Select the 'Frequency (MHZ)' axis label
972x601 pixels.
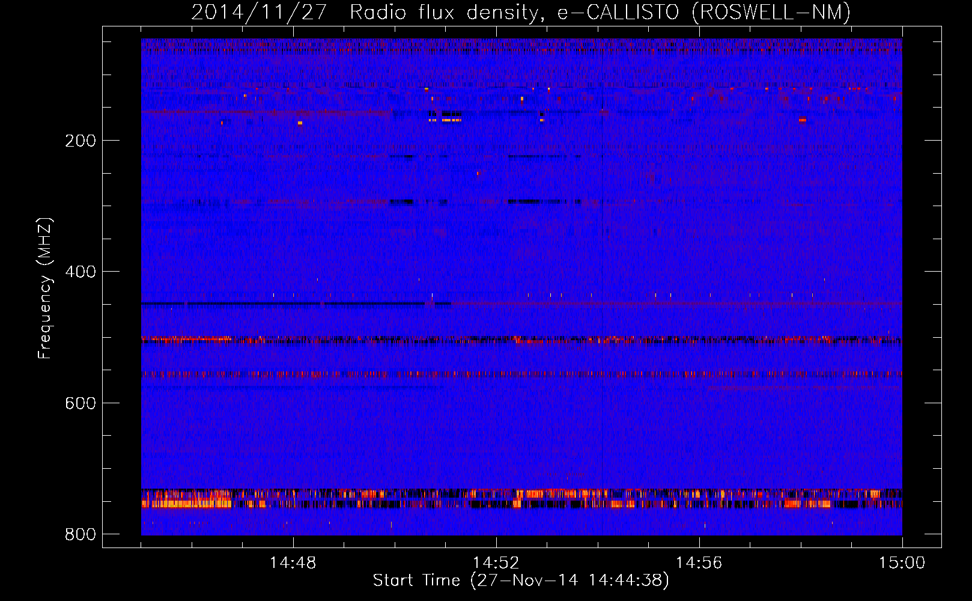point(45,288)
